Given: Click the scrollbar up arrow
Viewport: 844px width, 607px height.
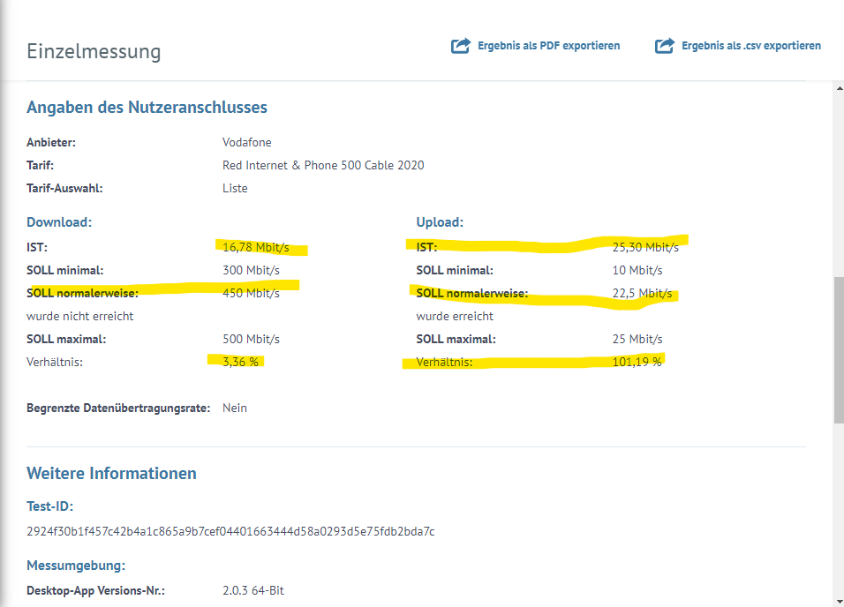Looking at the screenshot, I should pyautogui.click(x=840, y=87).
